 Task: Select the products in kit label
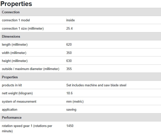click(x=12, y=85)
